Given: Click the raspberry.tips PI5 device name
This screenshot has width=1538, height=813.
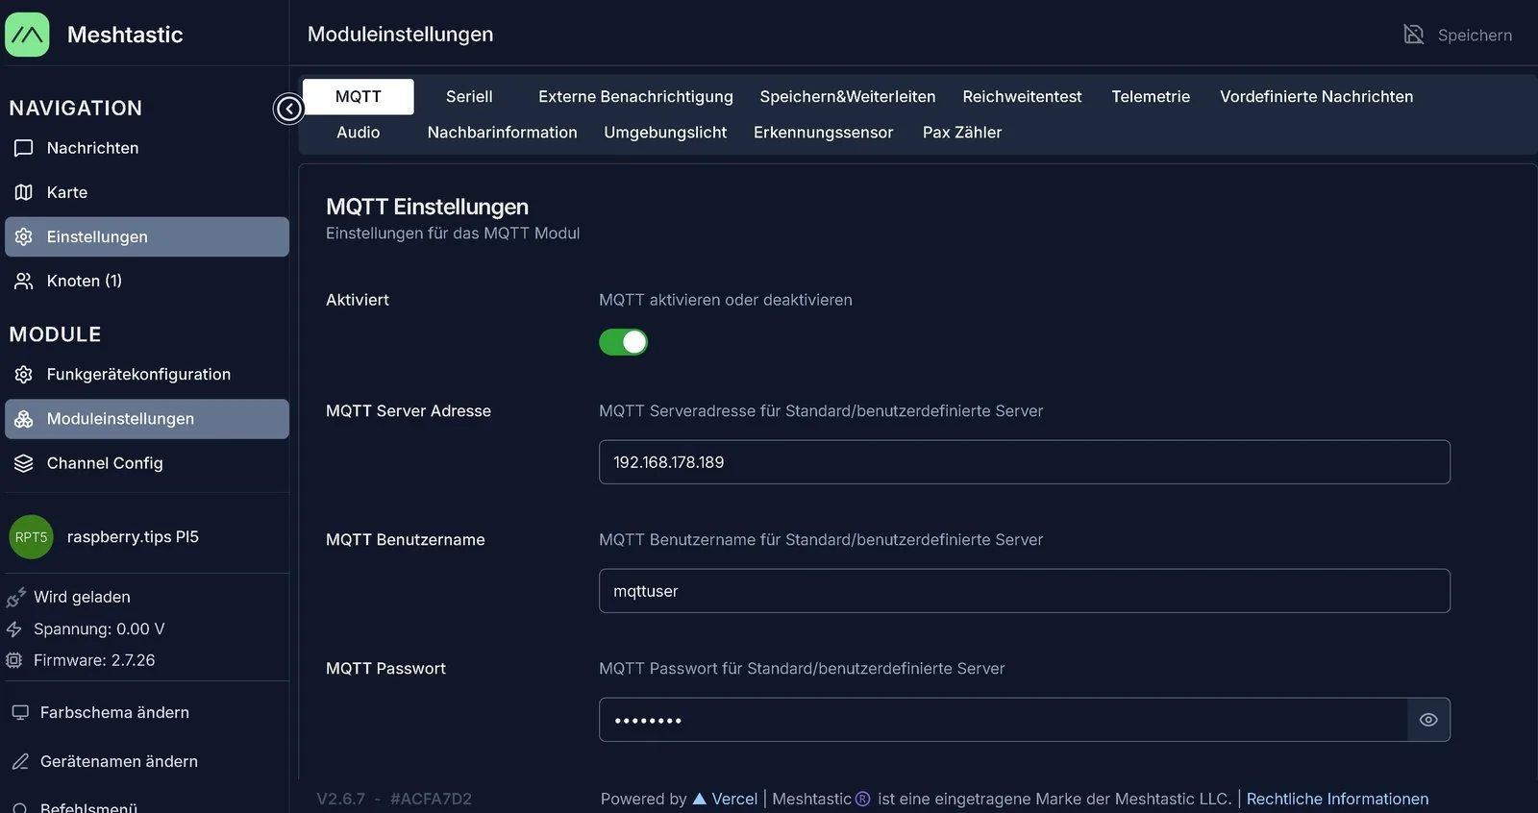Looking at the screenshot, I should [x=133, y=537].
